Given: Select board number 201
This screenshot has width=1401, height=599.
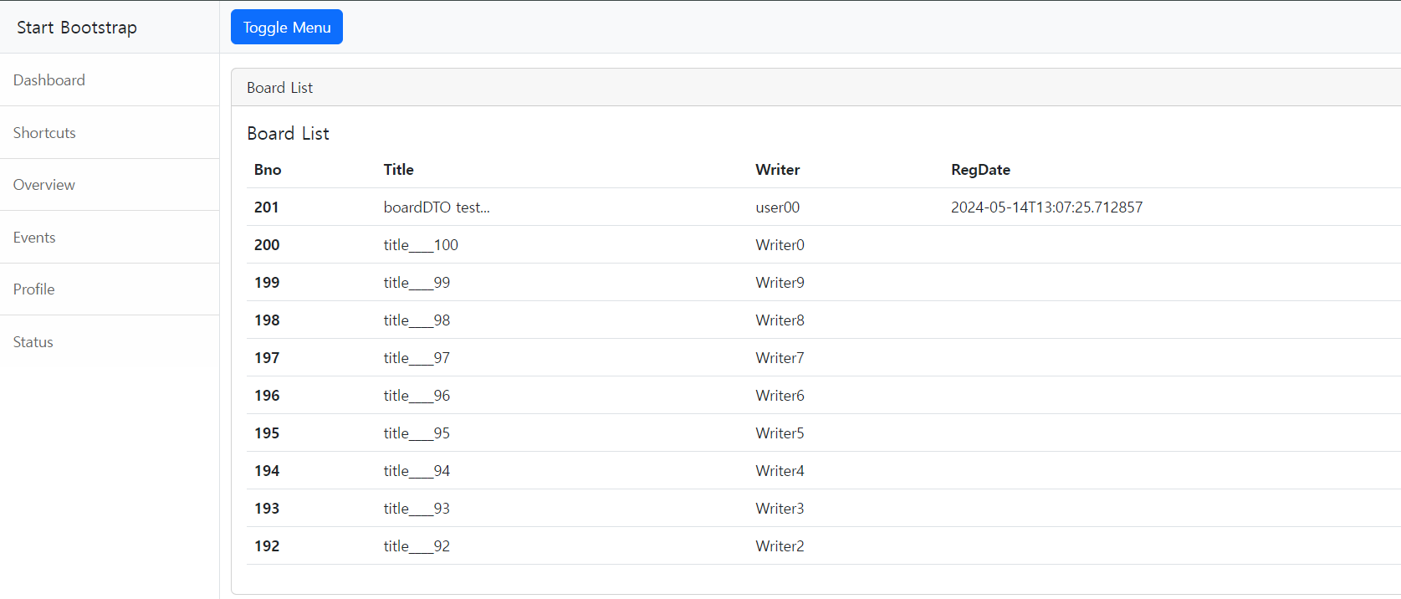Looking at the screenshot, I should point(267,207).
